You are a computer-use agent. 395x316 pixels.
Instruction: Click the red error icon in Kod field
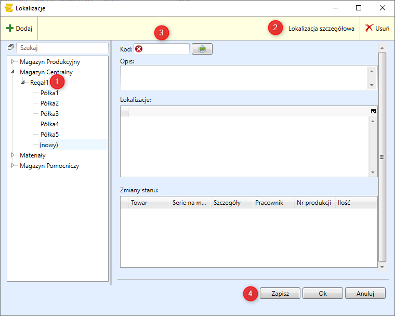[139, 49]
